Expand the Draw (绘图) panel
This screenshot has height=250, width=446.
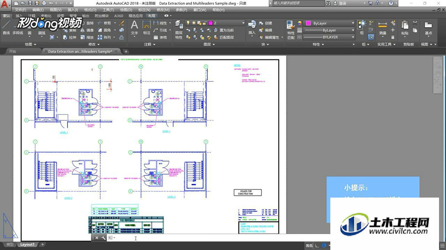pos(31,44)
